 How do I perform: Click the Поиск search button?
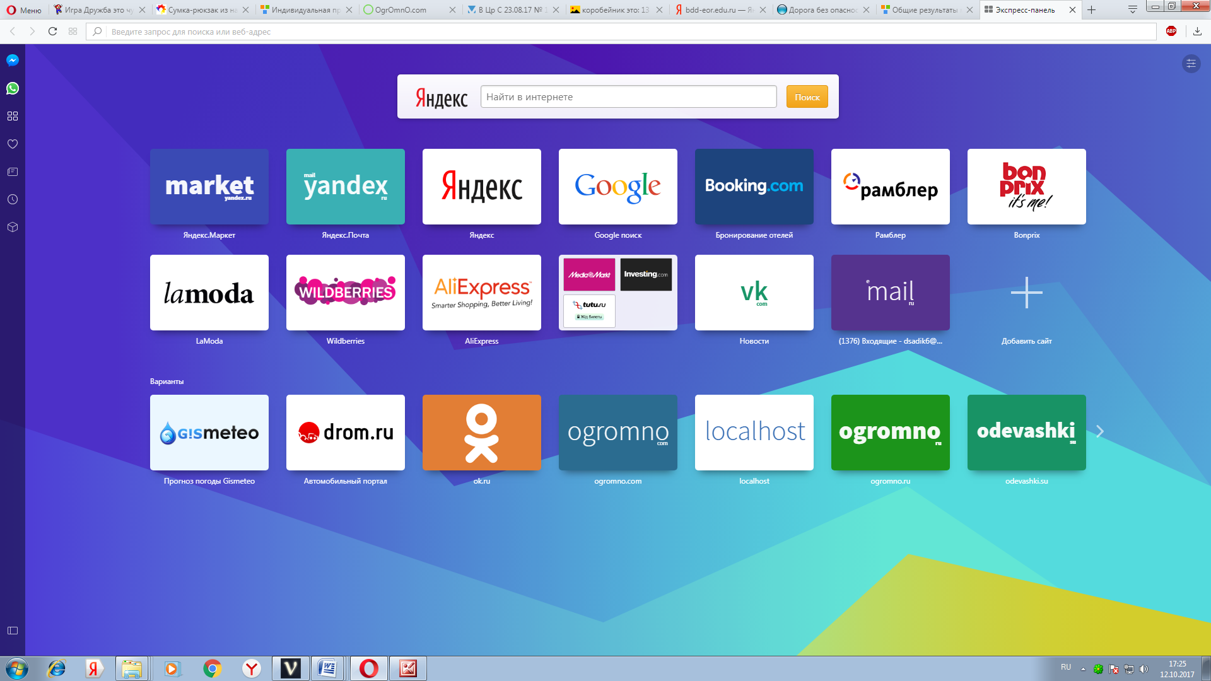click(x=807, y=96)
